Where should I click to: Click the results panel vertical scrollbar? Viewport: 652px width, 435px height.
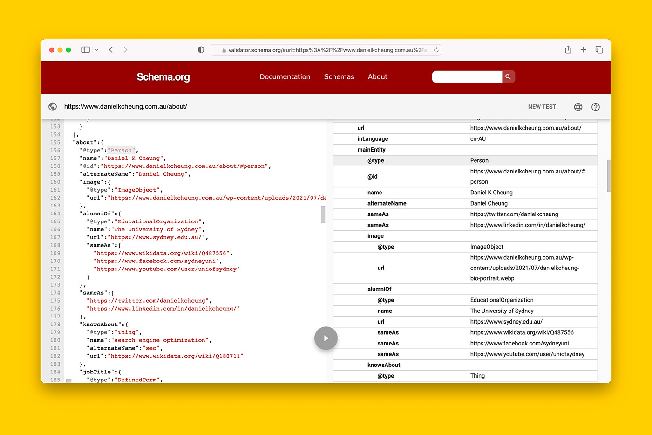click(x=609, y=176)
